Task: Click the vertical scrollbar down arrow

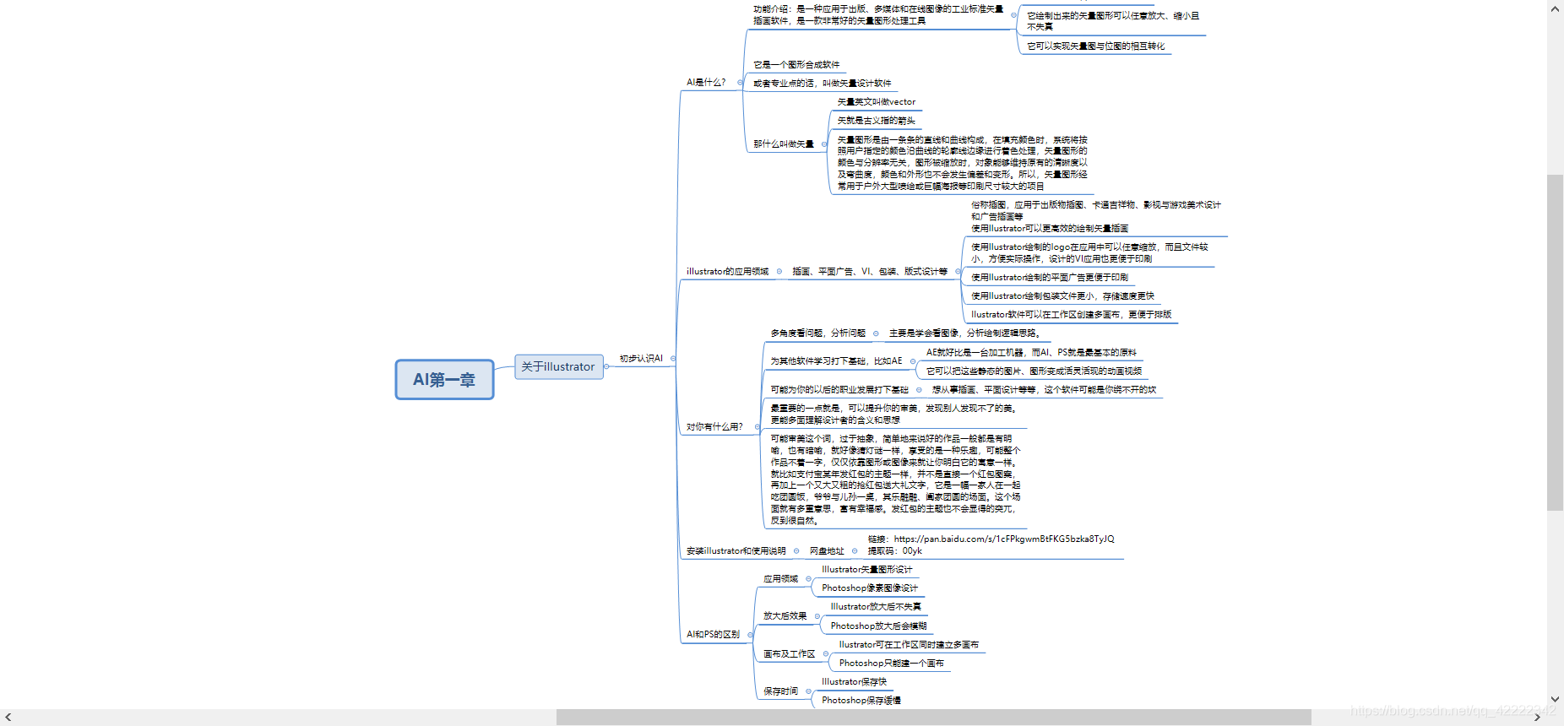Action: click(1556, 700)
